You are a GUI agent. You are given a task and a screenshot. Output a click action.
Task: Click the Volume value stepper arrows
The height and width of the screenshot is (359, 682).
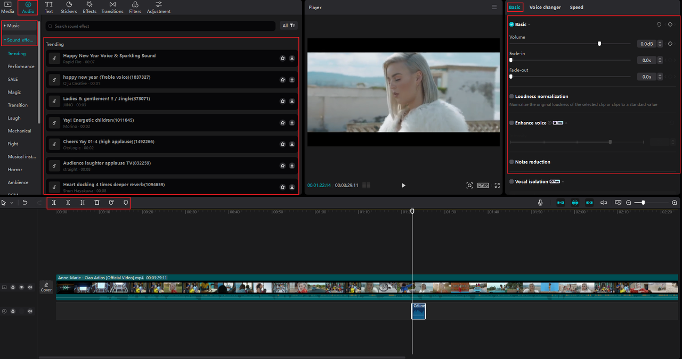pos(660,44)
